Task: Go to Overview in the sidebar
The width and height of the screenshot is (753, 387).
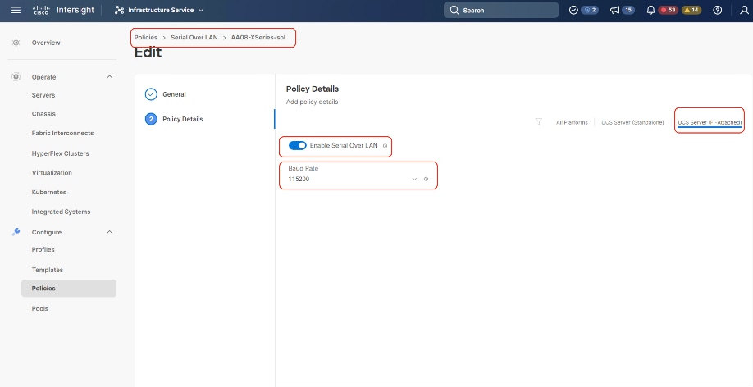Action: (x=46, y=43)
